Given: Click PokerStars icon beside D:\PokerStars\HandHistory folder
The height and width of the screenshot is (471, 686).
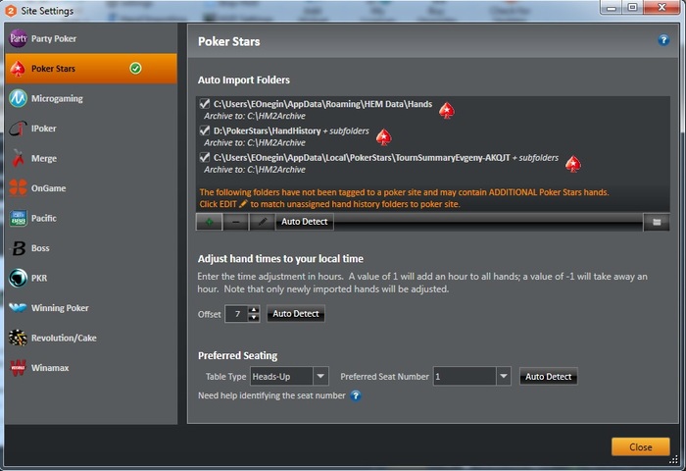Looking at the screenshot, I should tap(384, 137).
